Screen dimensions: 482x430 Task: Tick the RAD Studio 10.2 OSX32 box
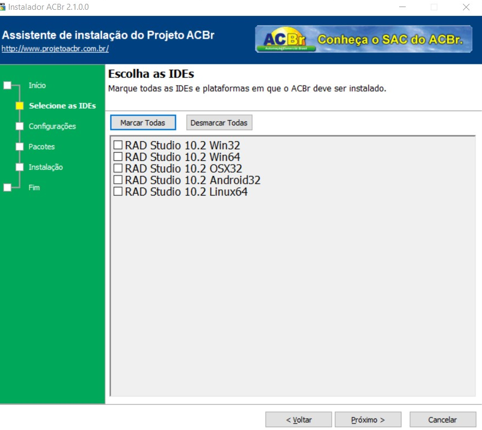(x=118, y=168)
